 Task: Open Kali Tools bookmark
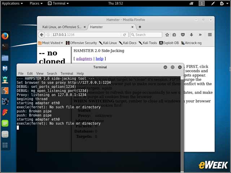148,43
